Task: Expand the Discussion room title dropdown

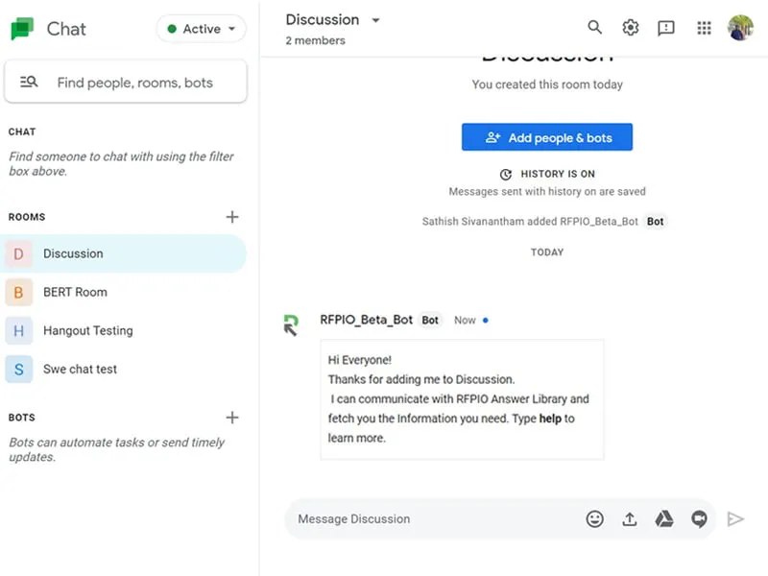Action: tap(374, 19)
